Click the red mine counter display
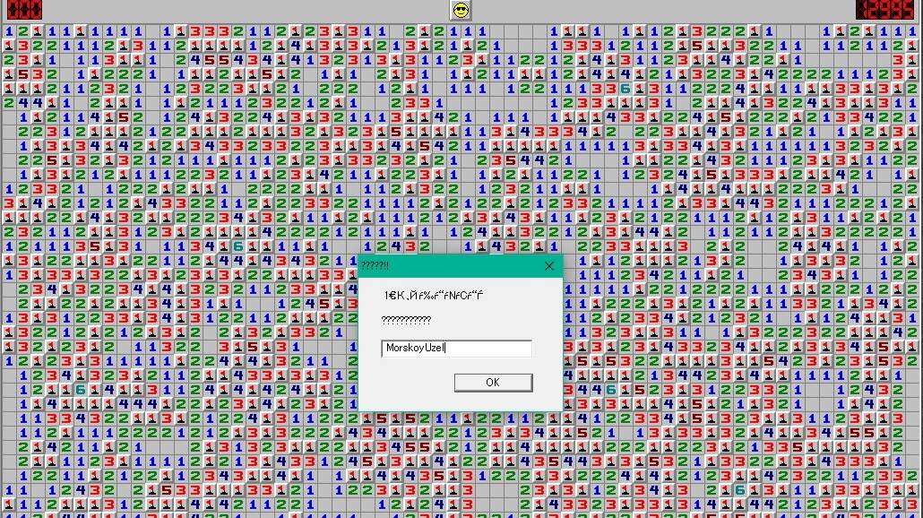923x518 pixels. click(24, 10)
